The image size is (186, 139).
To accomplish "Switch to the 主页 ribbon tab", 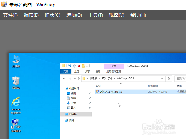I will point(77,72).
